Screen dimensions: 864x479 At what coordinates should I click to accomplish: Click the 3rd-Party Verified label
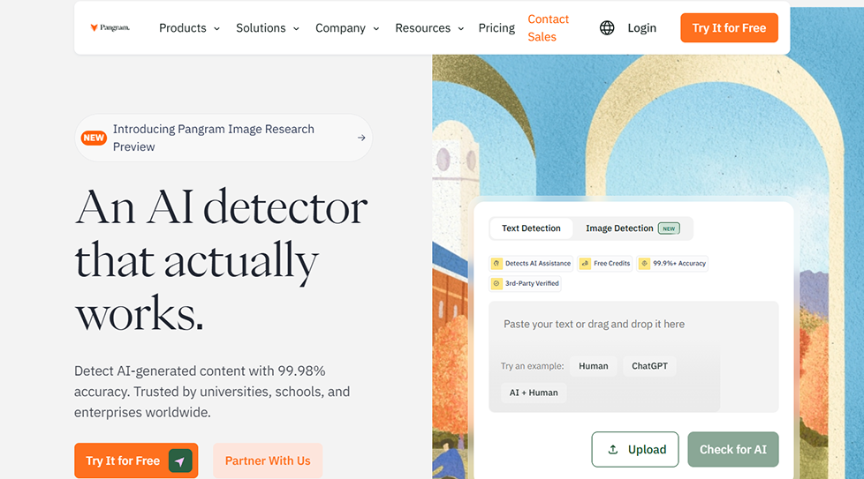pos(532,283)
